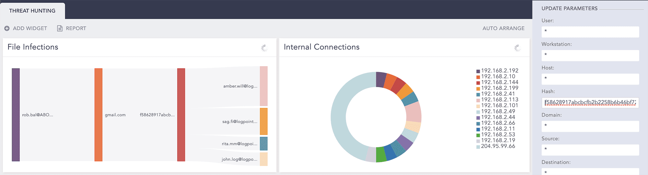Image resolution: width=648 pixels, height=175 pixels.
Task: Select the blue rita.mm Sankey node
Action: point(264,144)
